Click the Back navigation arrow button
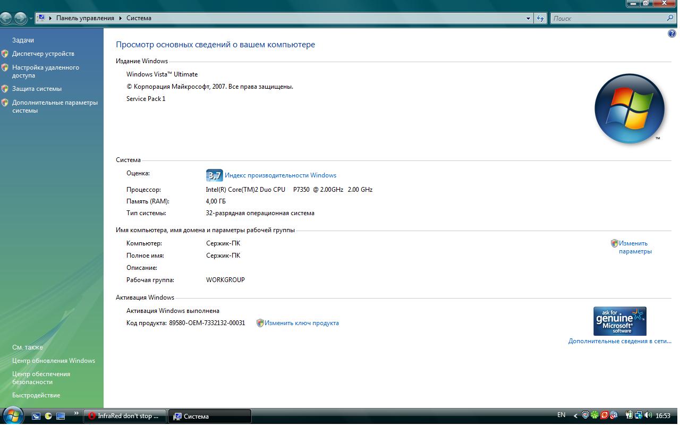The height and width of the screenshot is (425, 680). 6,18
